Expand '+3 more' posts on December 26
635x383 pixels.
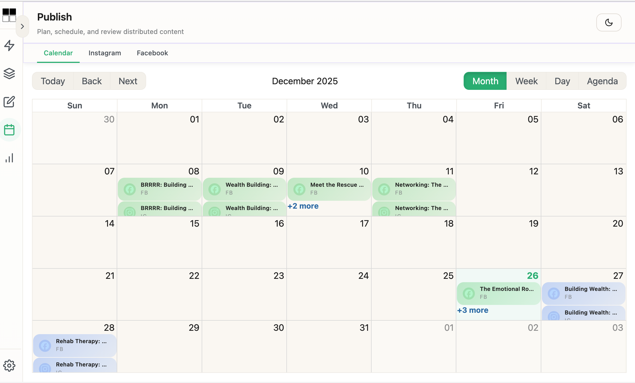tap(473, 310)
